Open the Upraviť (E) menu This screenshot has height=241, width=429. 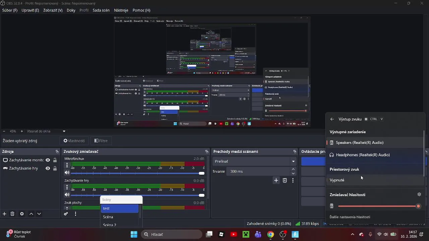pyautogui.click(x=30, y=10)
